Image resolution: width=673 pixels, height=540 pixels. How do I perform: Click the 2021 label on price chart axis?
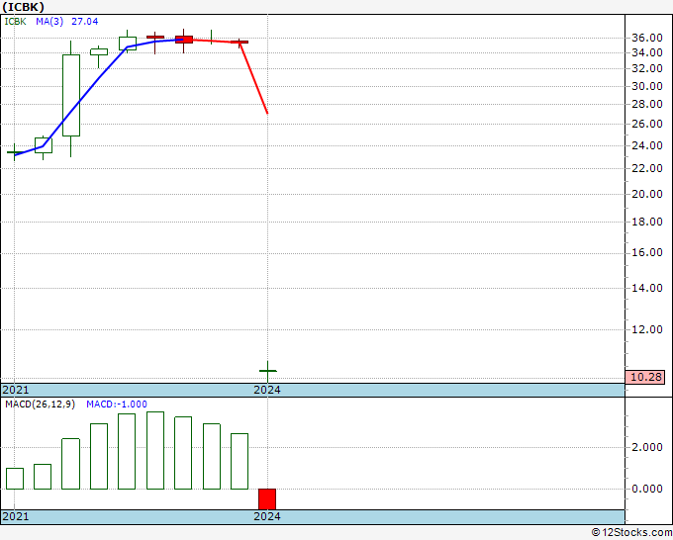(16, 390)
